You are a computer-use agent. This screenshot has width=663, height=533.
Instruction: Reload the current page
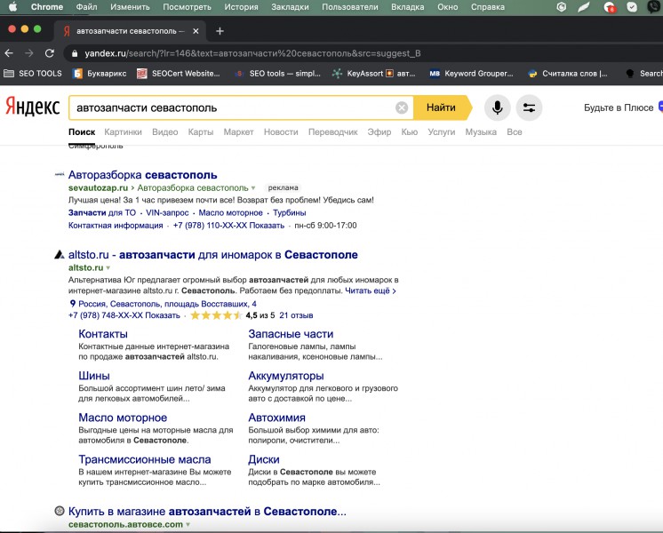click(x=50, y=53)
